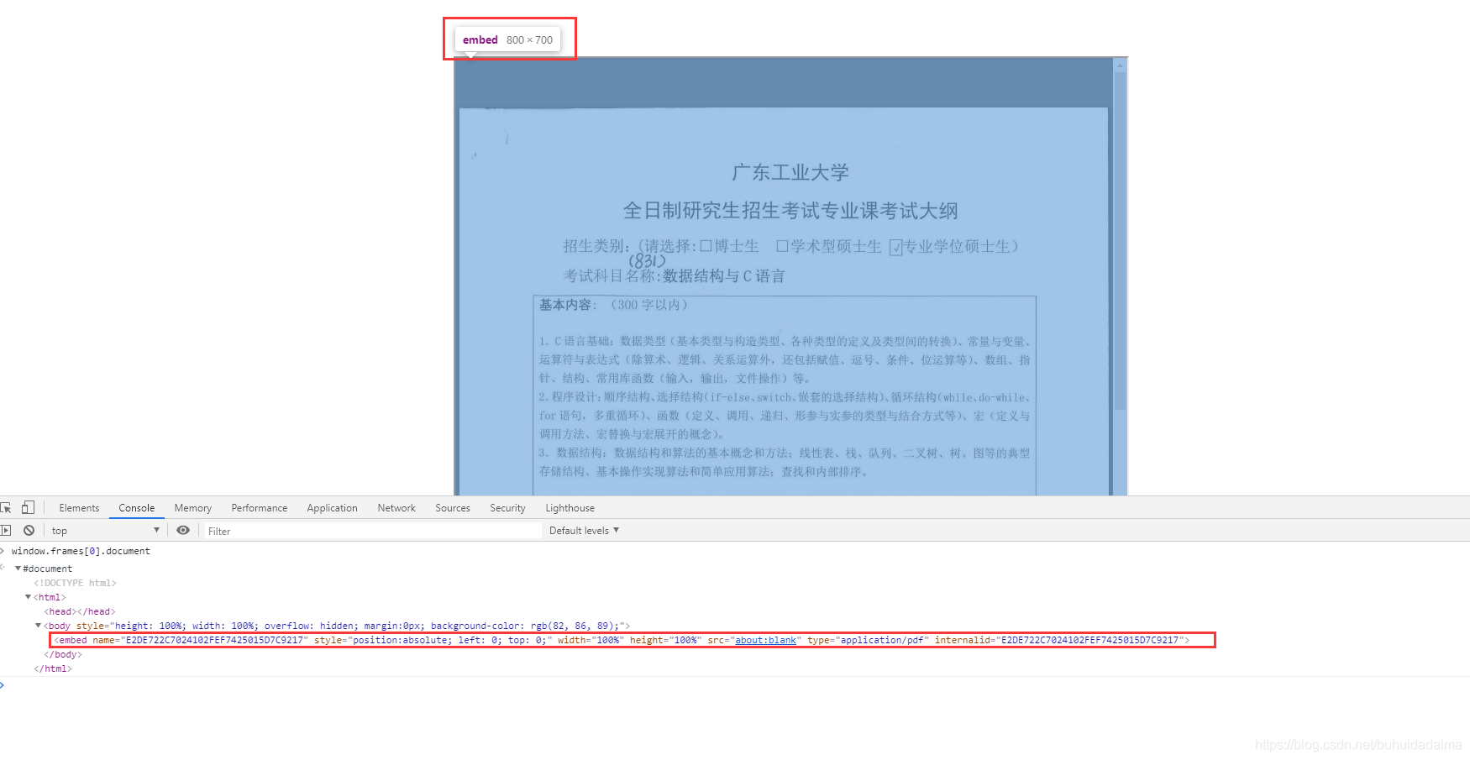Show the console sidebar icon
Viewport: 1470px width, 760px height.
pyautogui.click(x=6, y=531)
